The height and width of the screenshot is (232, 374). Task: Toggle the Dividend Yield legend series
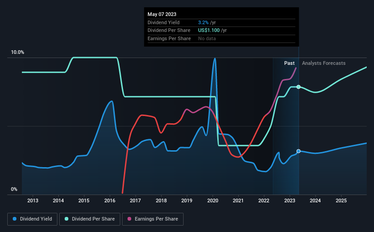point(32,219)
